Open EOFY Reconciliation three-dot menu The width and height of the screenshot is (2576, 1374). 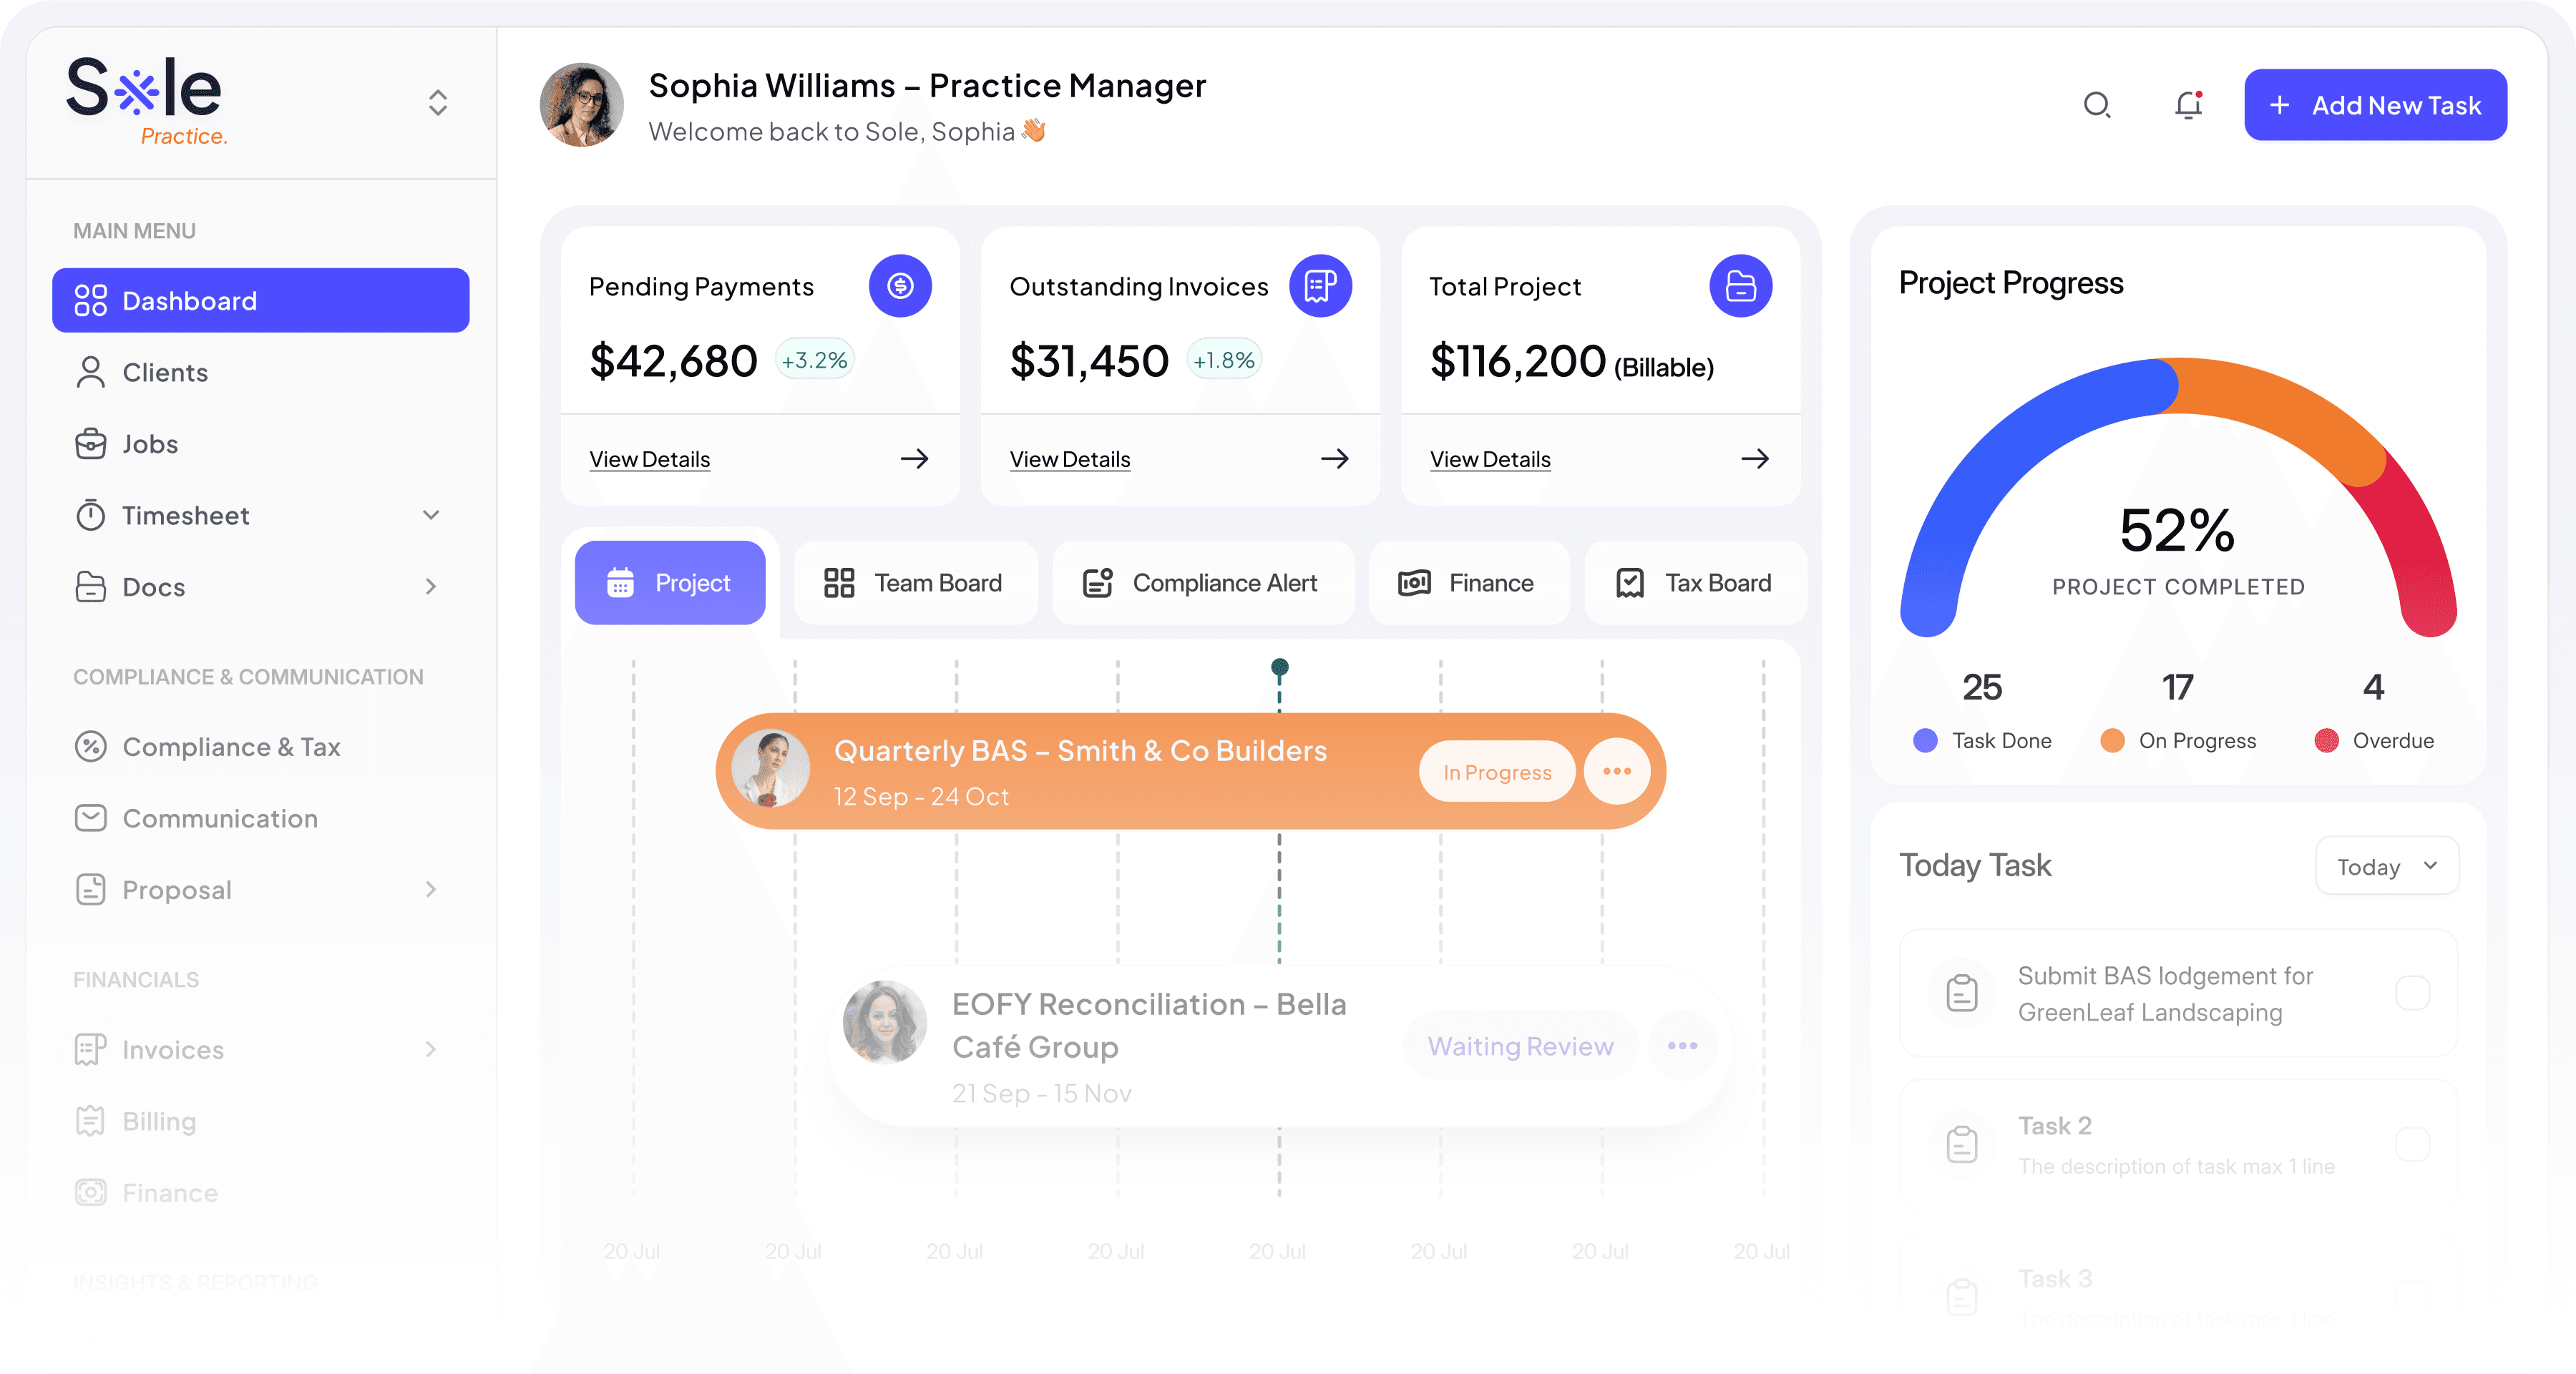(x=1683, y=1046)
